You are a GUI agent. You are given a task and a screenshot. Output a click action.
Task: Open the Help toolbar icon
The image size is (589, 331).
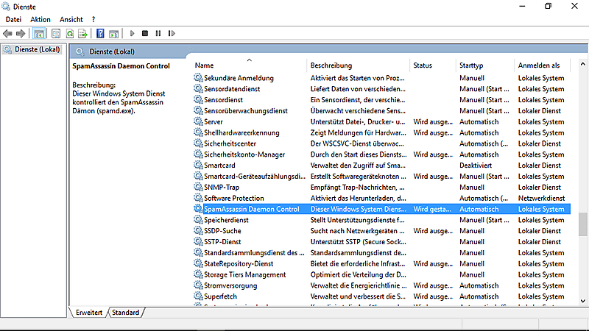tap(100, 33)
